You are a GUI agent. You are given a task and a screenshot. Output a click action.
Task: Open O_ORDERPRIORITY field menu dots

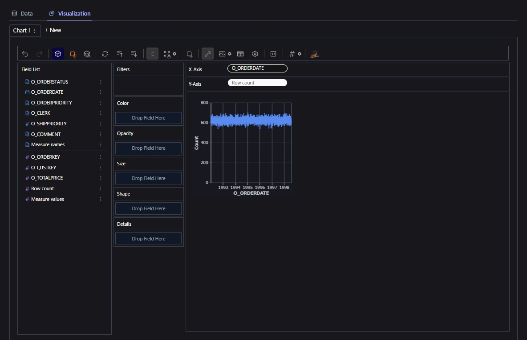[101, 103]
